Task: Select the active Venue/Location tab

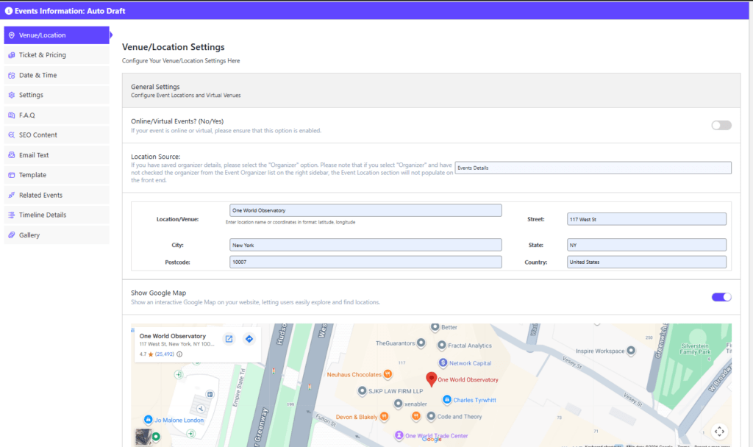Action: click(57, 35)
